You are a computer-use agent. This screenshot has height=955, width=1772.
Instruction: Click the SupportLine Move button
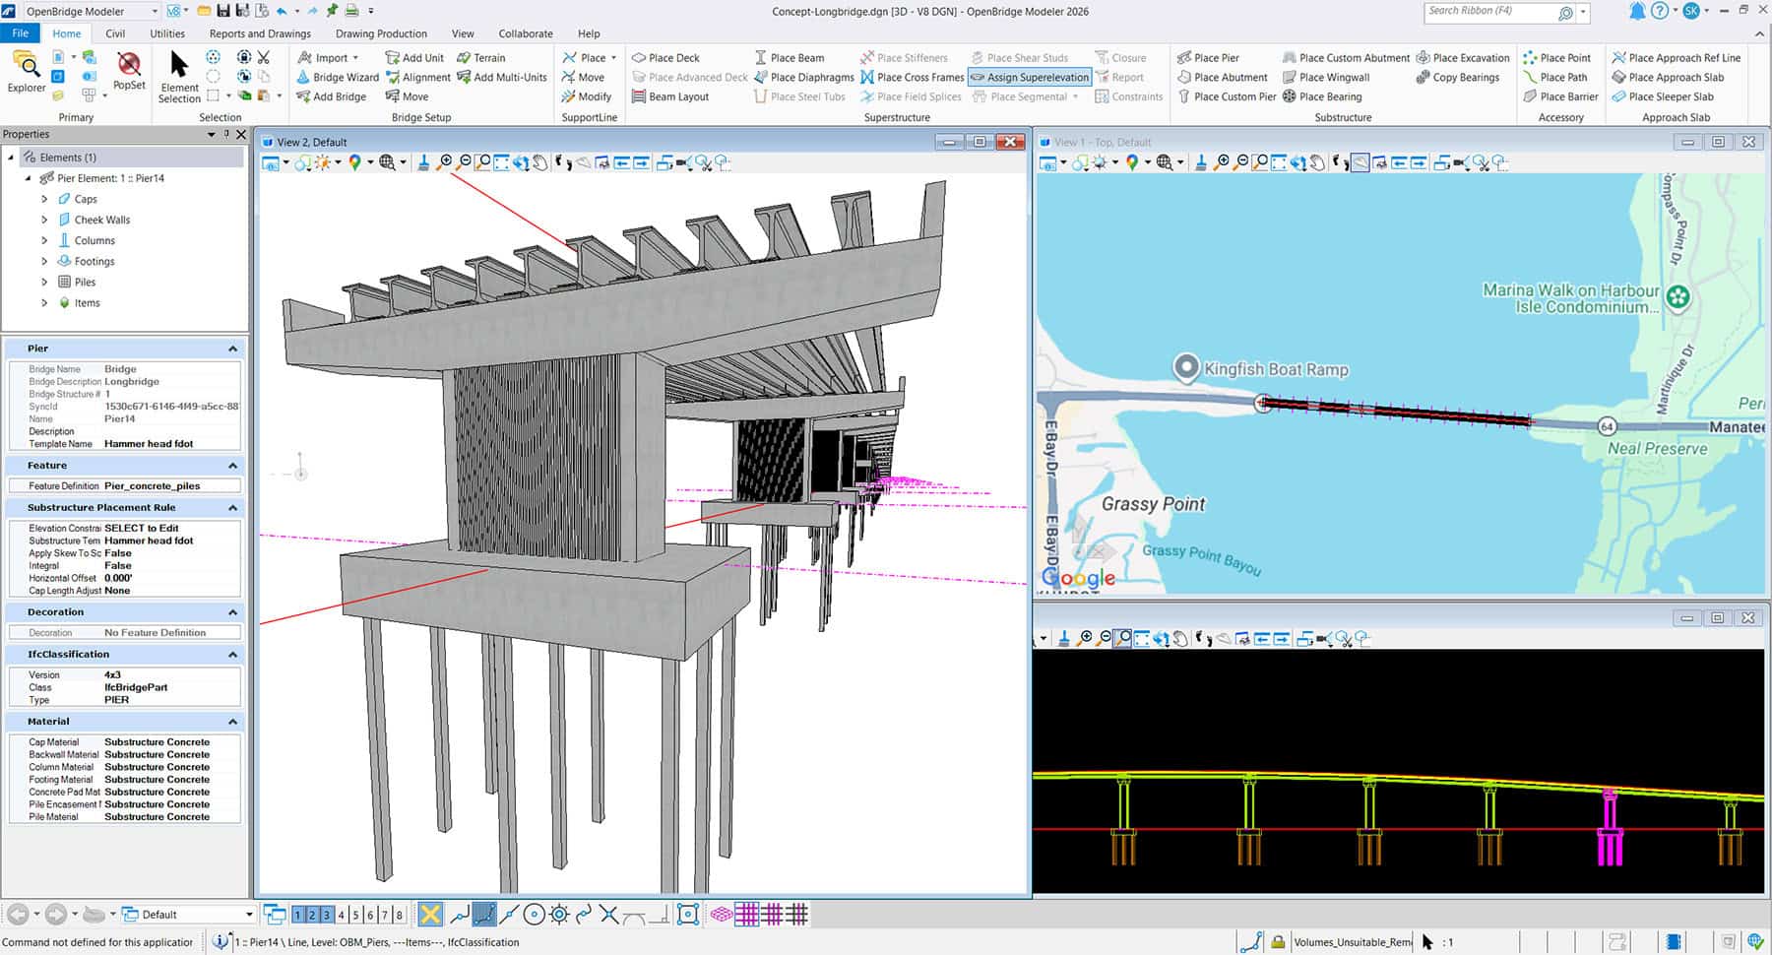click(583, 77)
